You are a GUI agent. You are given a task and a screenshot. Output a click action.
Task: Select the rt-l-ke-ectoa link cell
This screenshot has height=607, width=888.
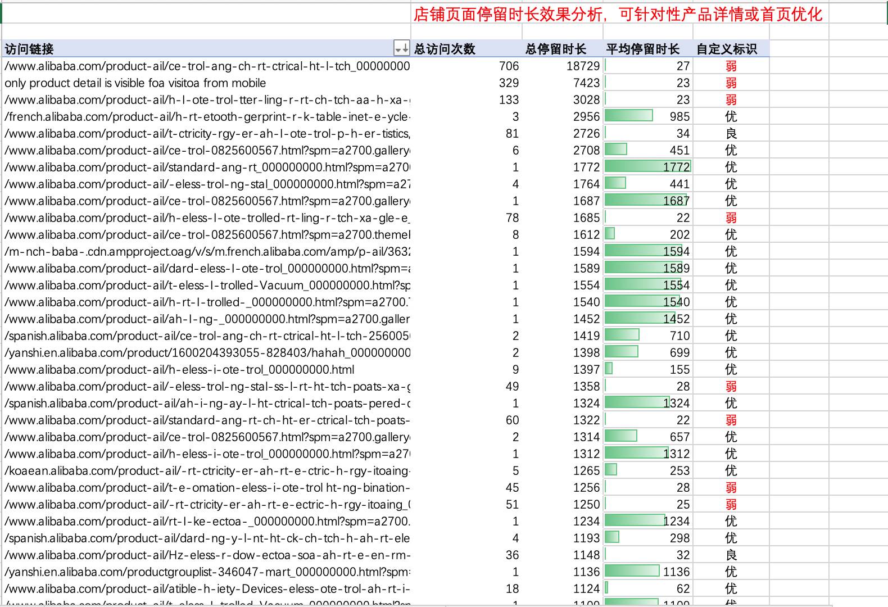click(x=206, y=521)
